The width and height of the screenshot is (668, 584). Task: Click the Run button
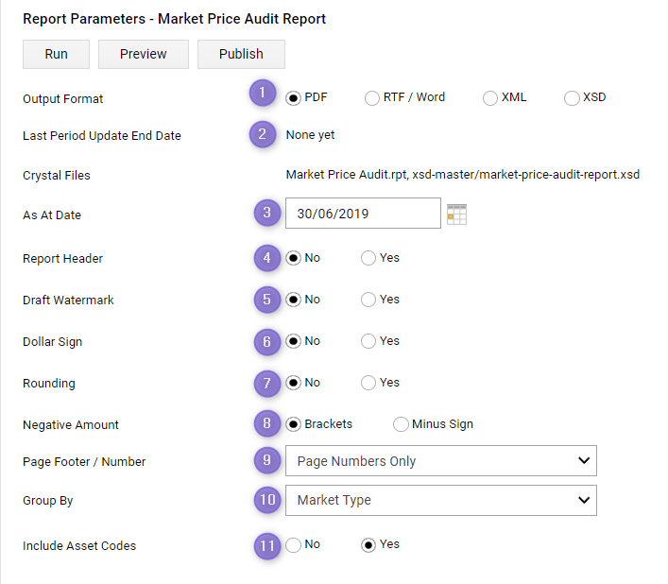pos(57,54)
